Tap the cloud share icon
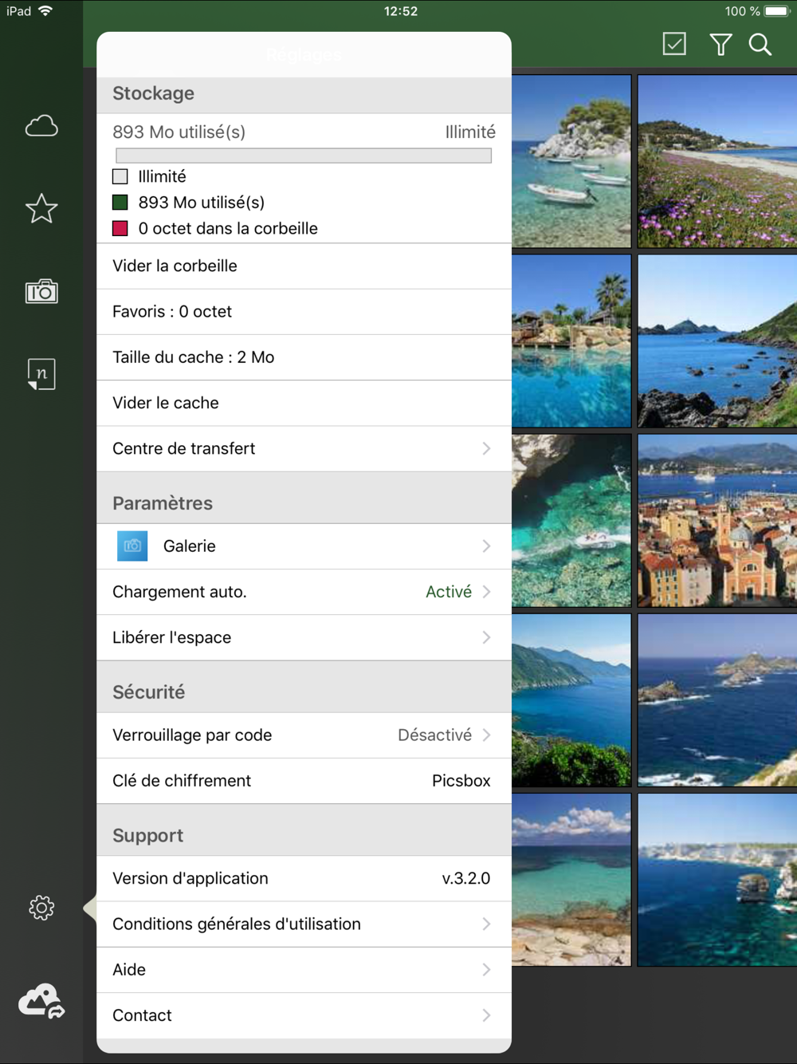Screen dimensions: 797x1064 [x=41, y=1000]
